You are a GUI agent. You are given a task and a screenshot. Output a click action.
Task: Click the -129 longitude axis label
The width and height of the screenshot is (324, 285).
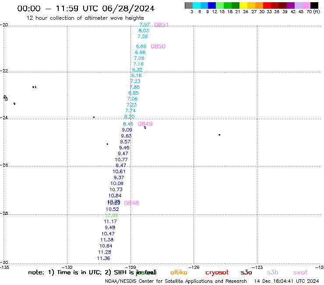pyautogui.click(x=130, y=267)
